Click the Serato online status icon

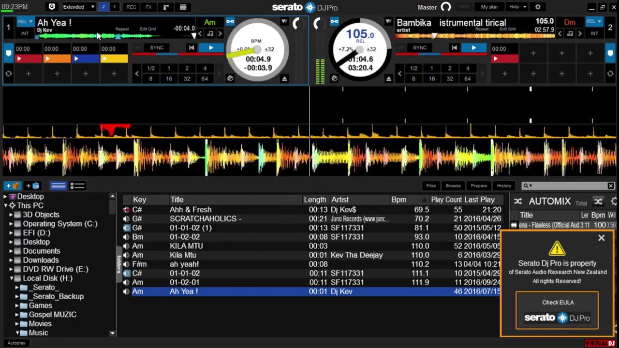click(52, 7)
